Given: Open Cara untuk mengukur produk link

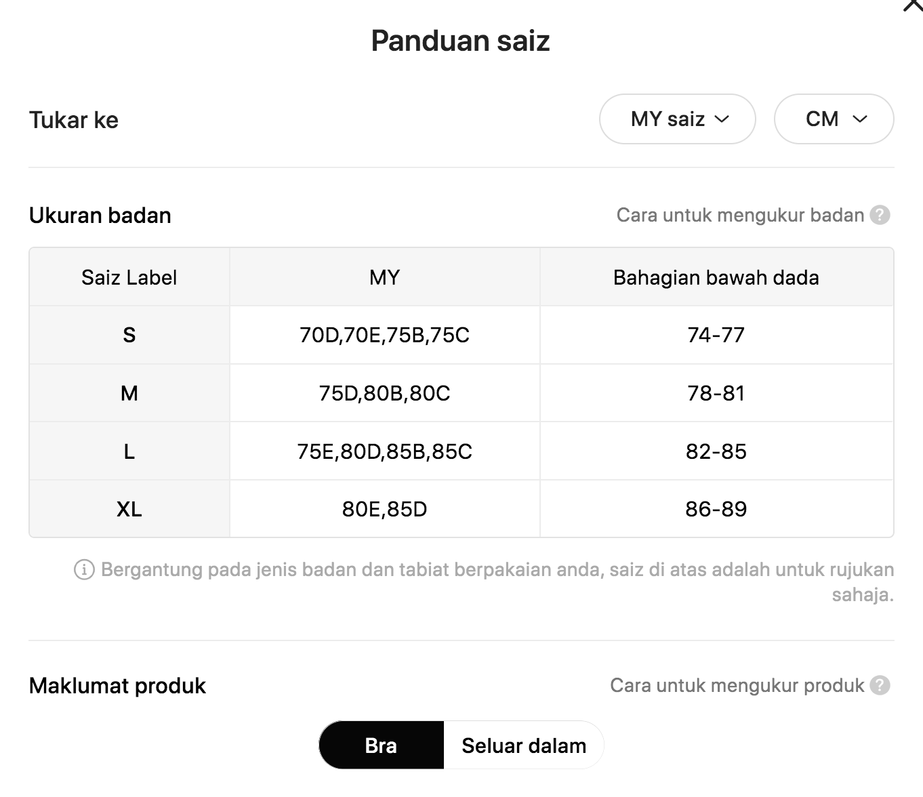Looking at the screenshot, I should [737, 686].
